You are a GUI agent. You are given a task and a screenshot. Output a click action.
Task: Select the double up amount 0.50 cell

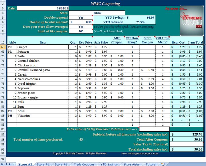tap(81, 22)
